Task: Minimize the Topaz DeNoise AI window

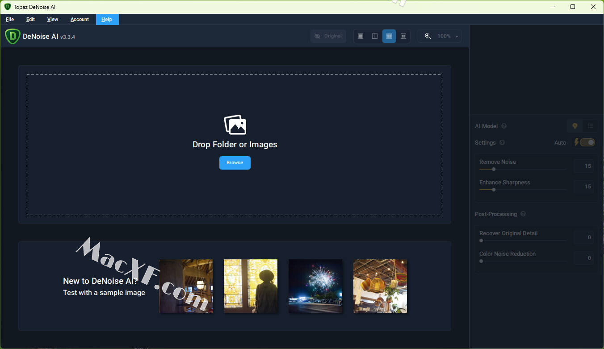Action: [552, 7]
